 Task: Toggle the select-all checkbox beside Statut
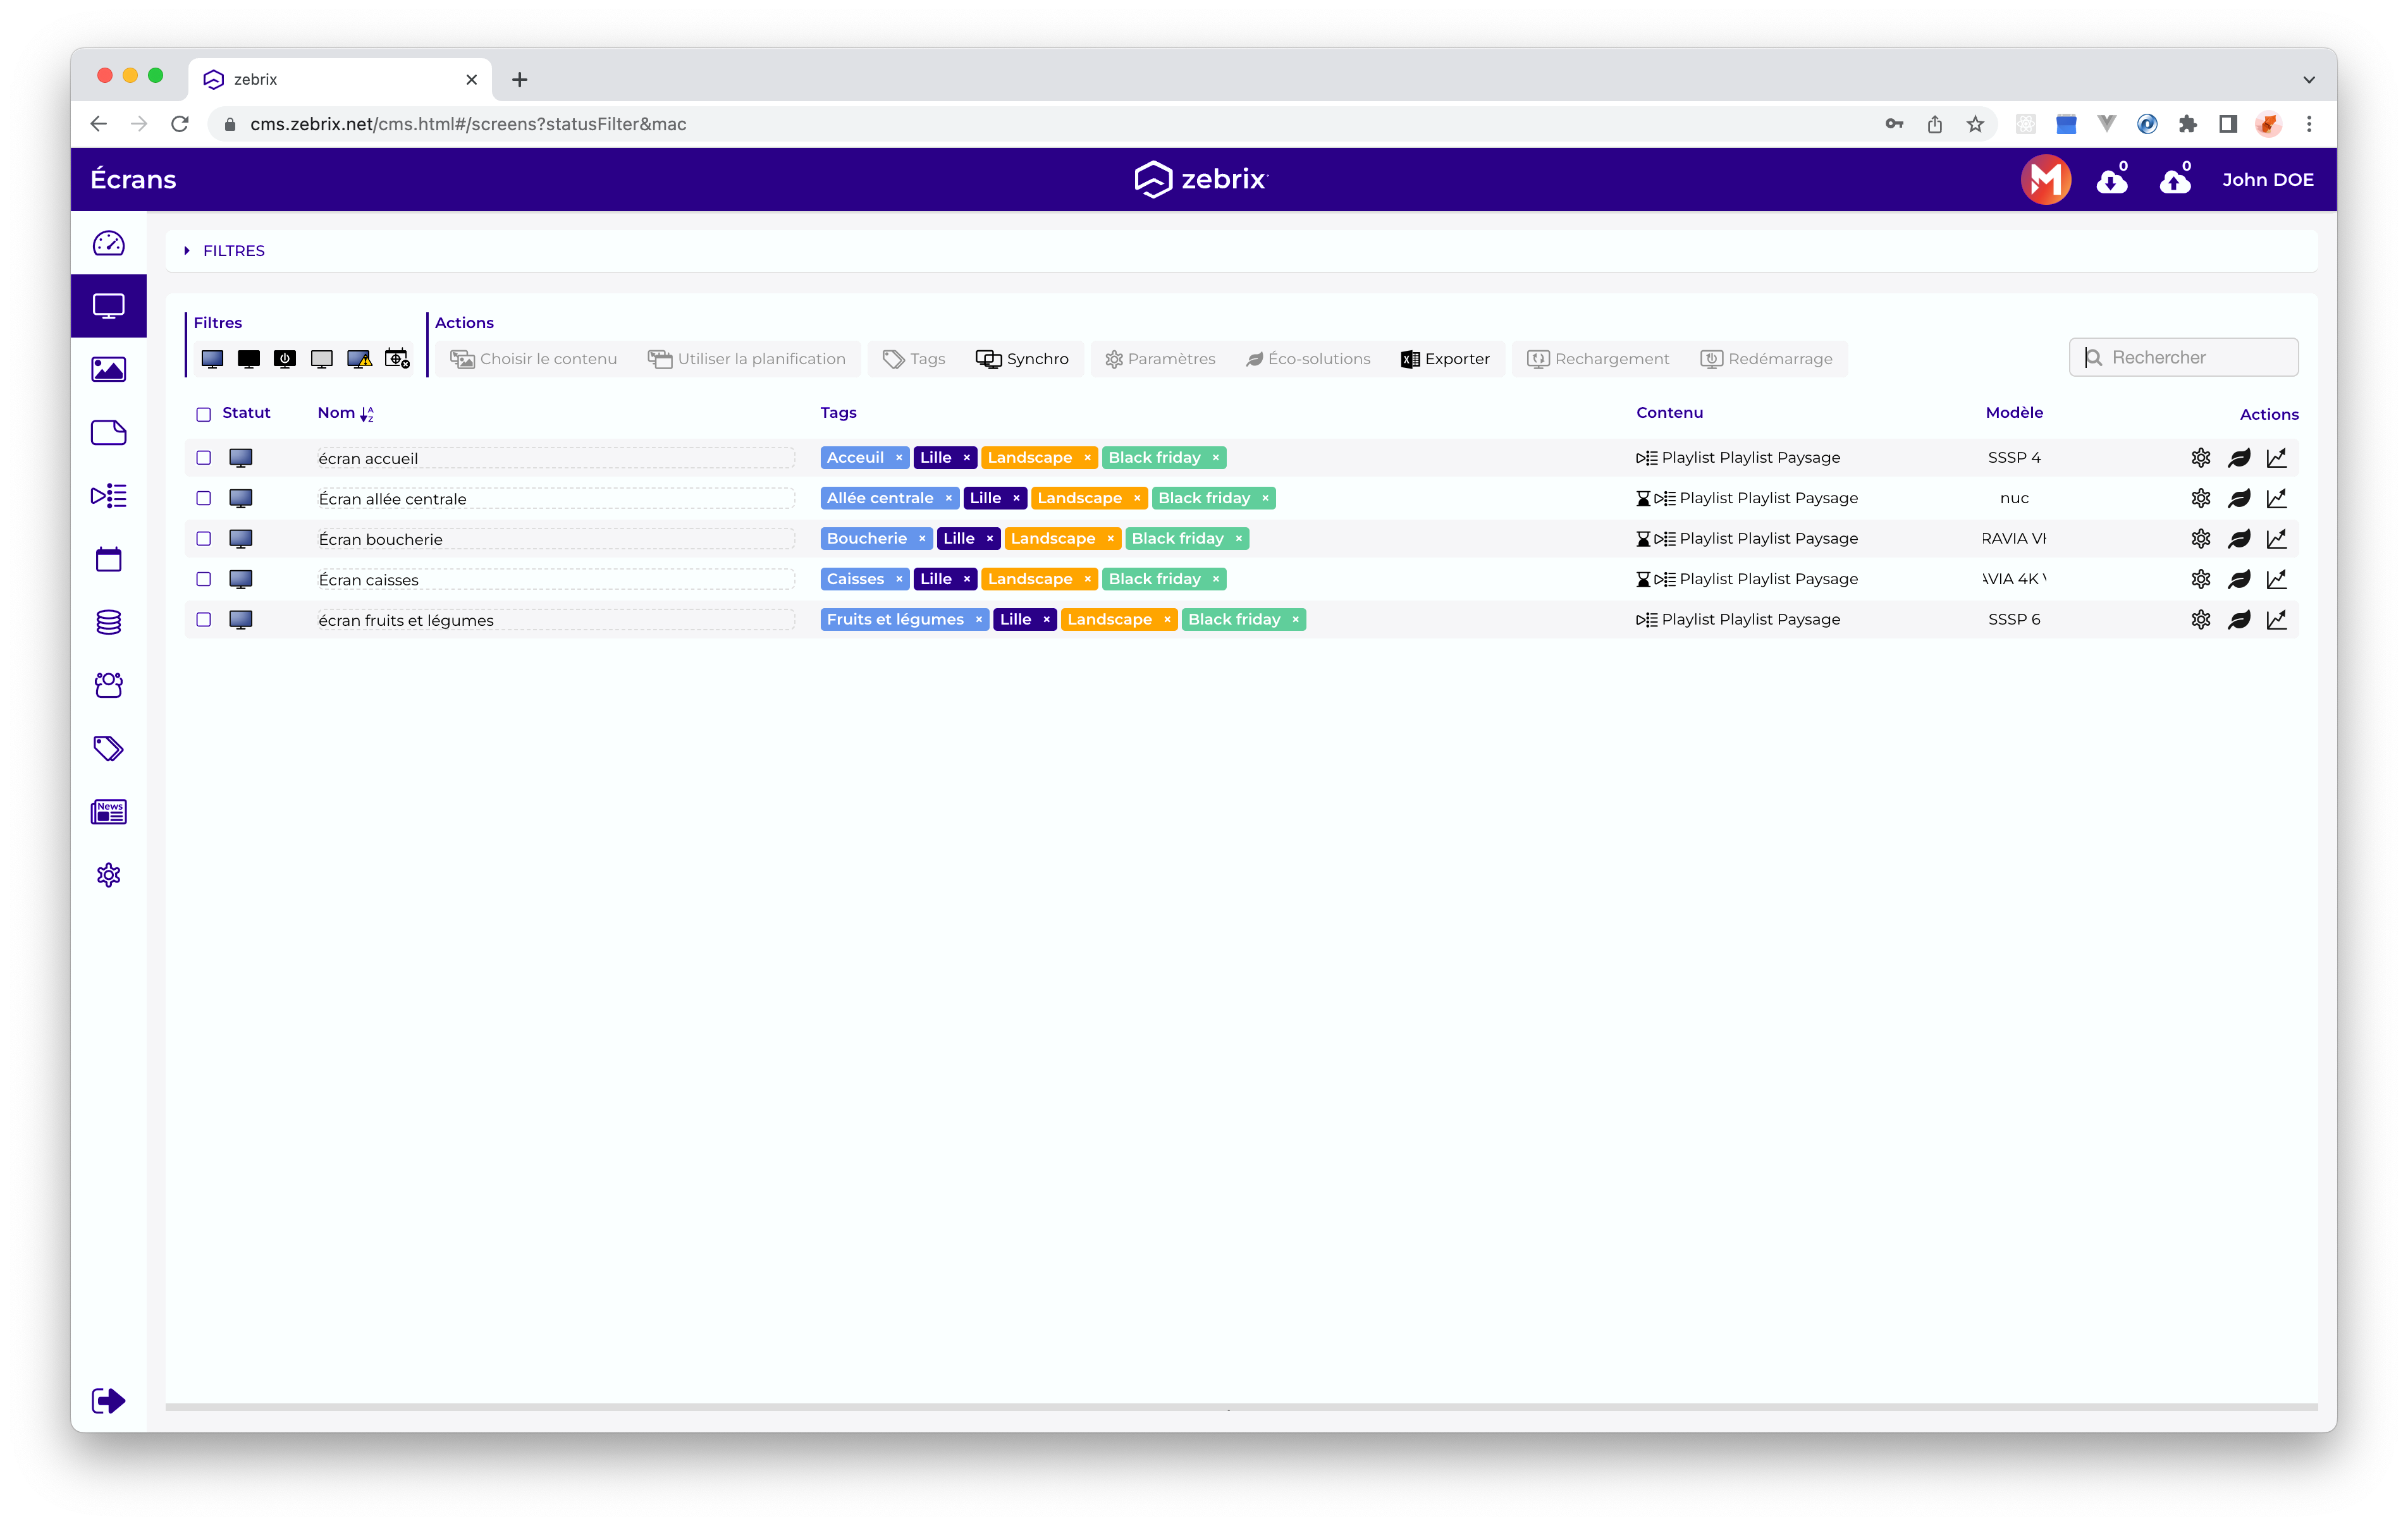pos(204,414)
